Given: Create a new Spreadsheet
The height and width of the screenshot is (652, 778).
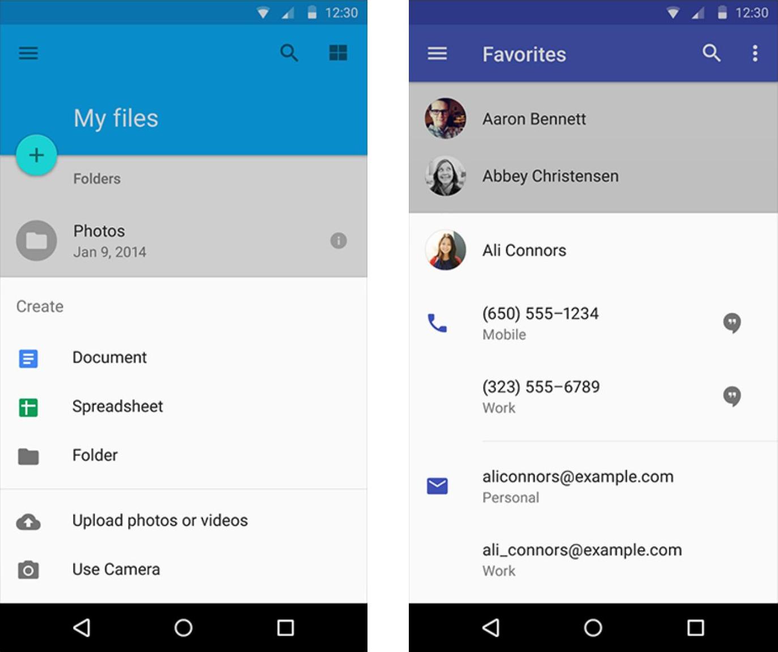Looking at the screenshot, I should point(117,407).
